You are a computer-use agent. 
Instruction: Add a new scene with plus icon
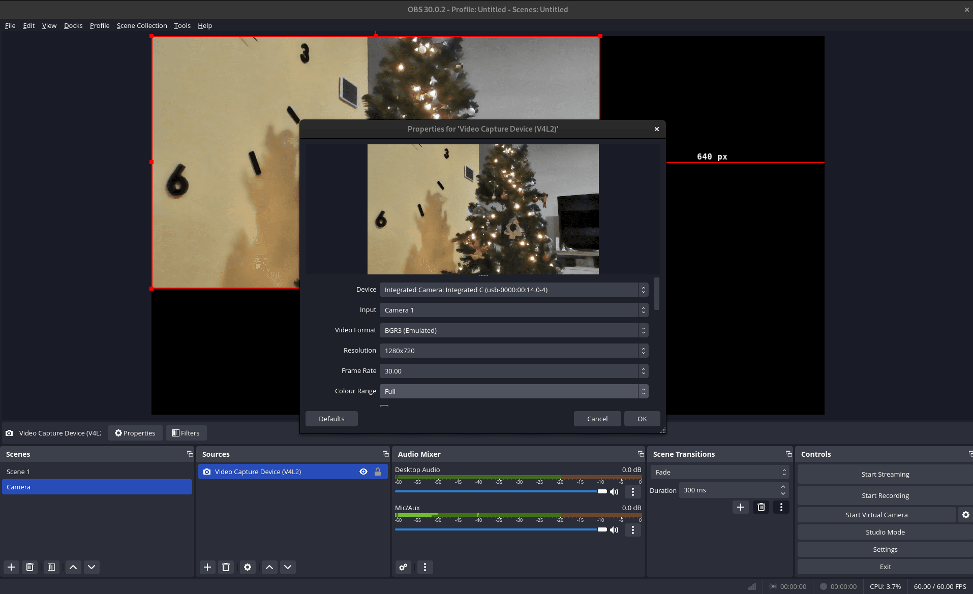point(11,567)
